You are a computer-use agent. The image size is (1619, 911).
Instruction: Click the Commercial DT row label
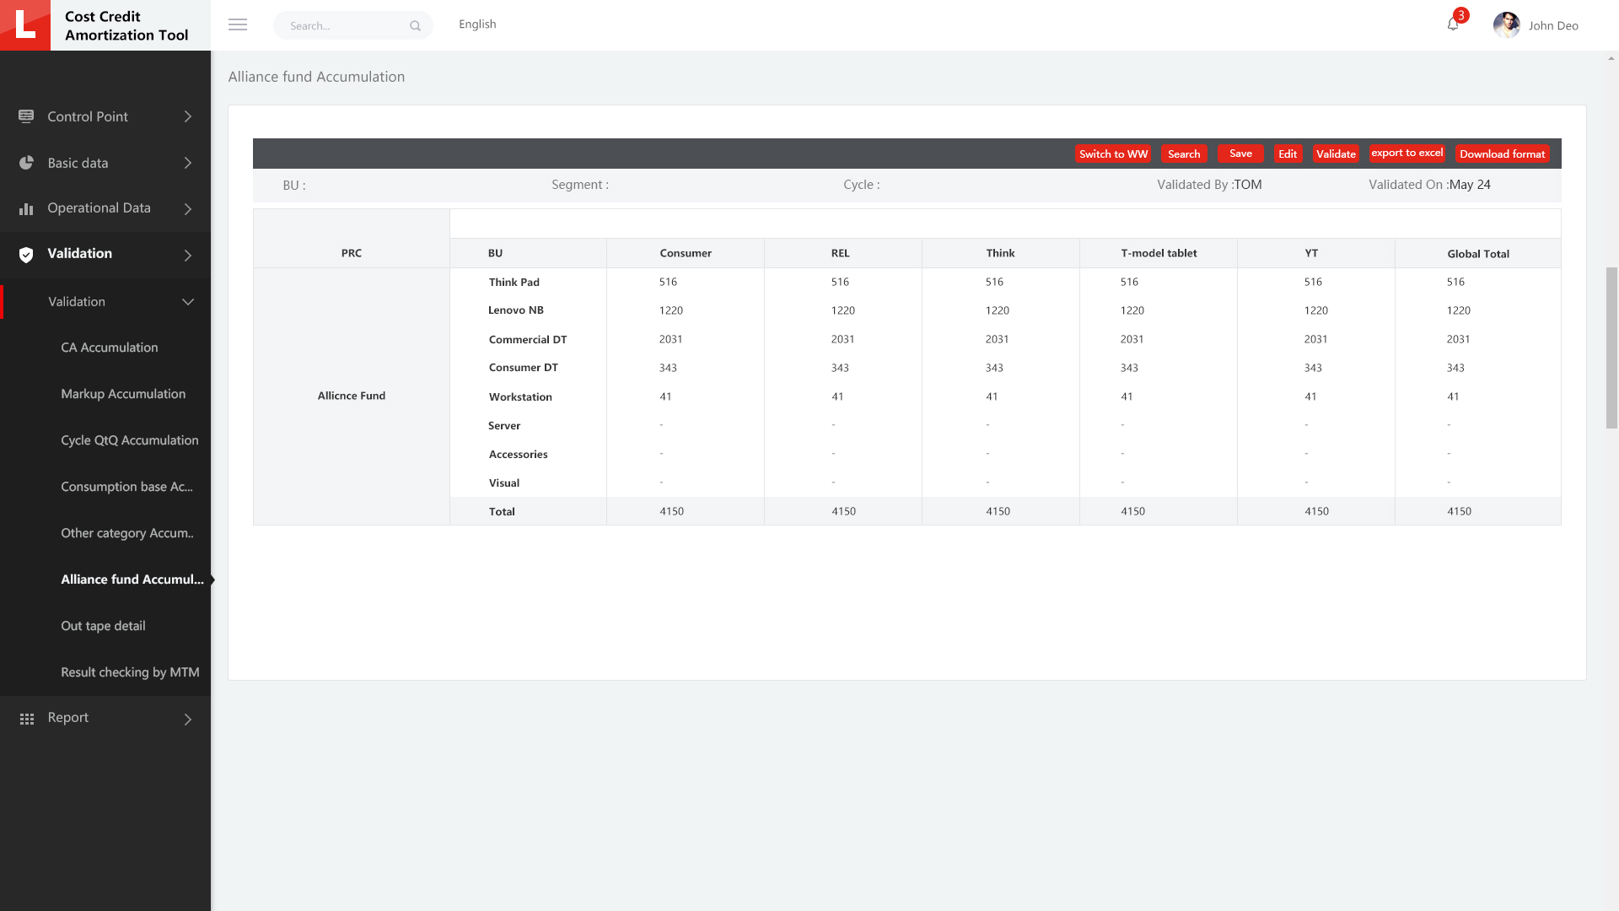click(528, 339)
